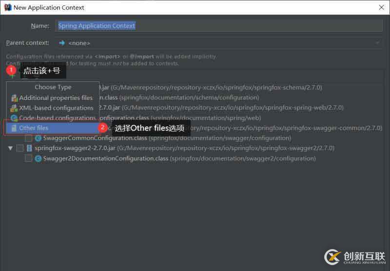The image size is (390, 271).
Task: Click into the Name text field
Action: click(219, 26)
